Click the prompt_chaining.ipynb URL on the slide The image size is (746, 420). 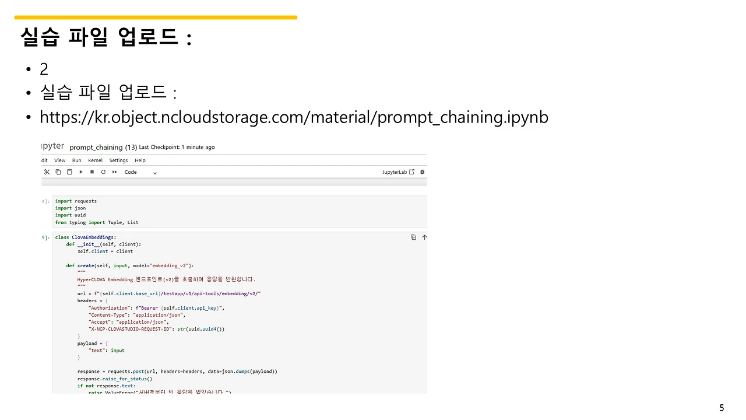click(294, 117)
